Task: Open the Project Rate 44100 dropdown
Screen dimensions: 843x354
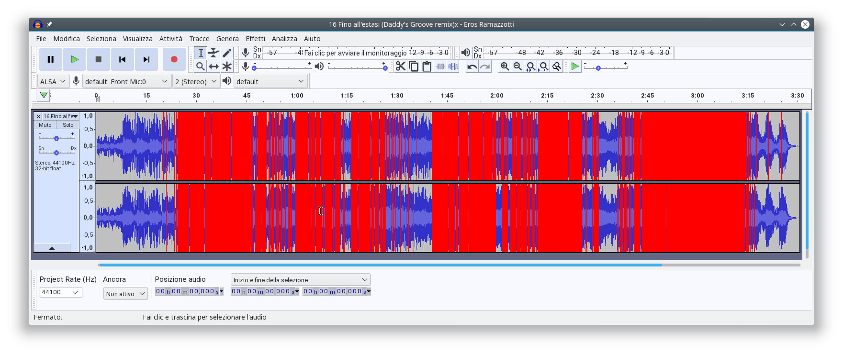Action: (61, 292)
